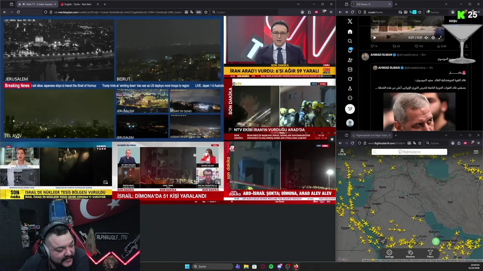This screenshot has width=483, height=271.
Task: Switch to 'Takip' tab on X
Action: 417,21
